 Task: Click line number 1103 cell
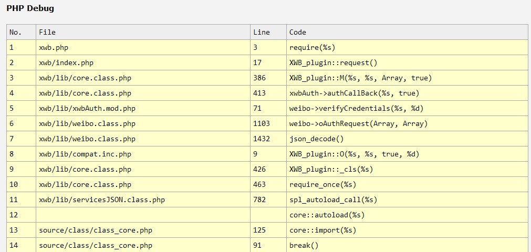coord(262,123)
